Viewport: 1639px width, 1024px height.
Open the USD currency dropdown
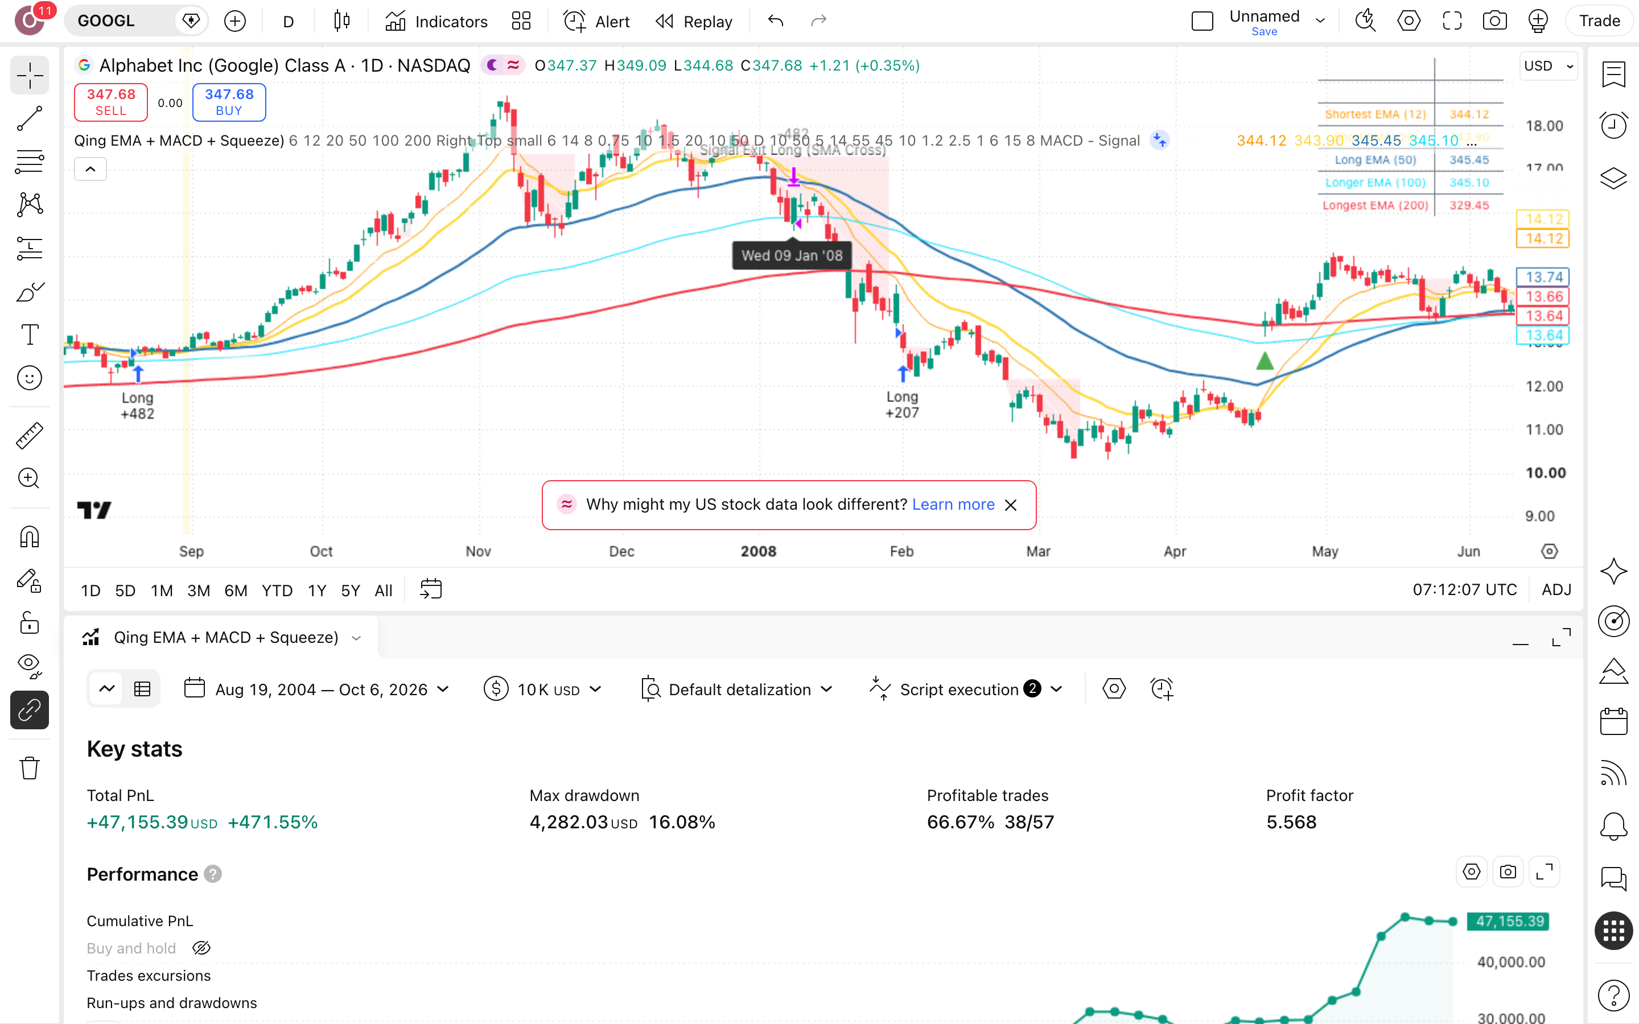(x=1547, y=65)
